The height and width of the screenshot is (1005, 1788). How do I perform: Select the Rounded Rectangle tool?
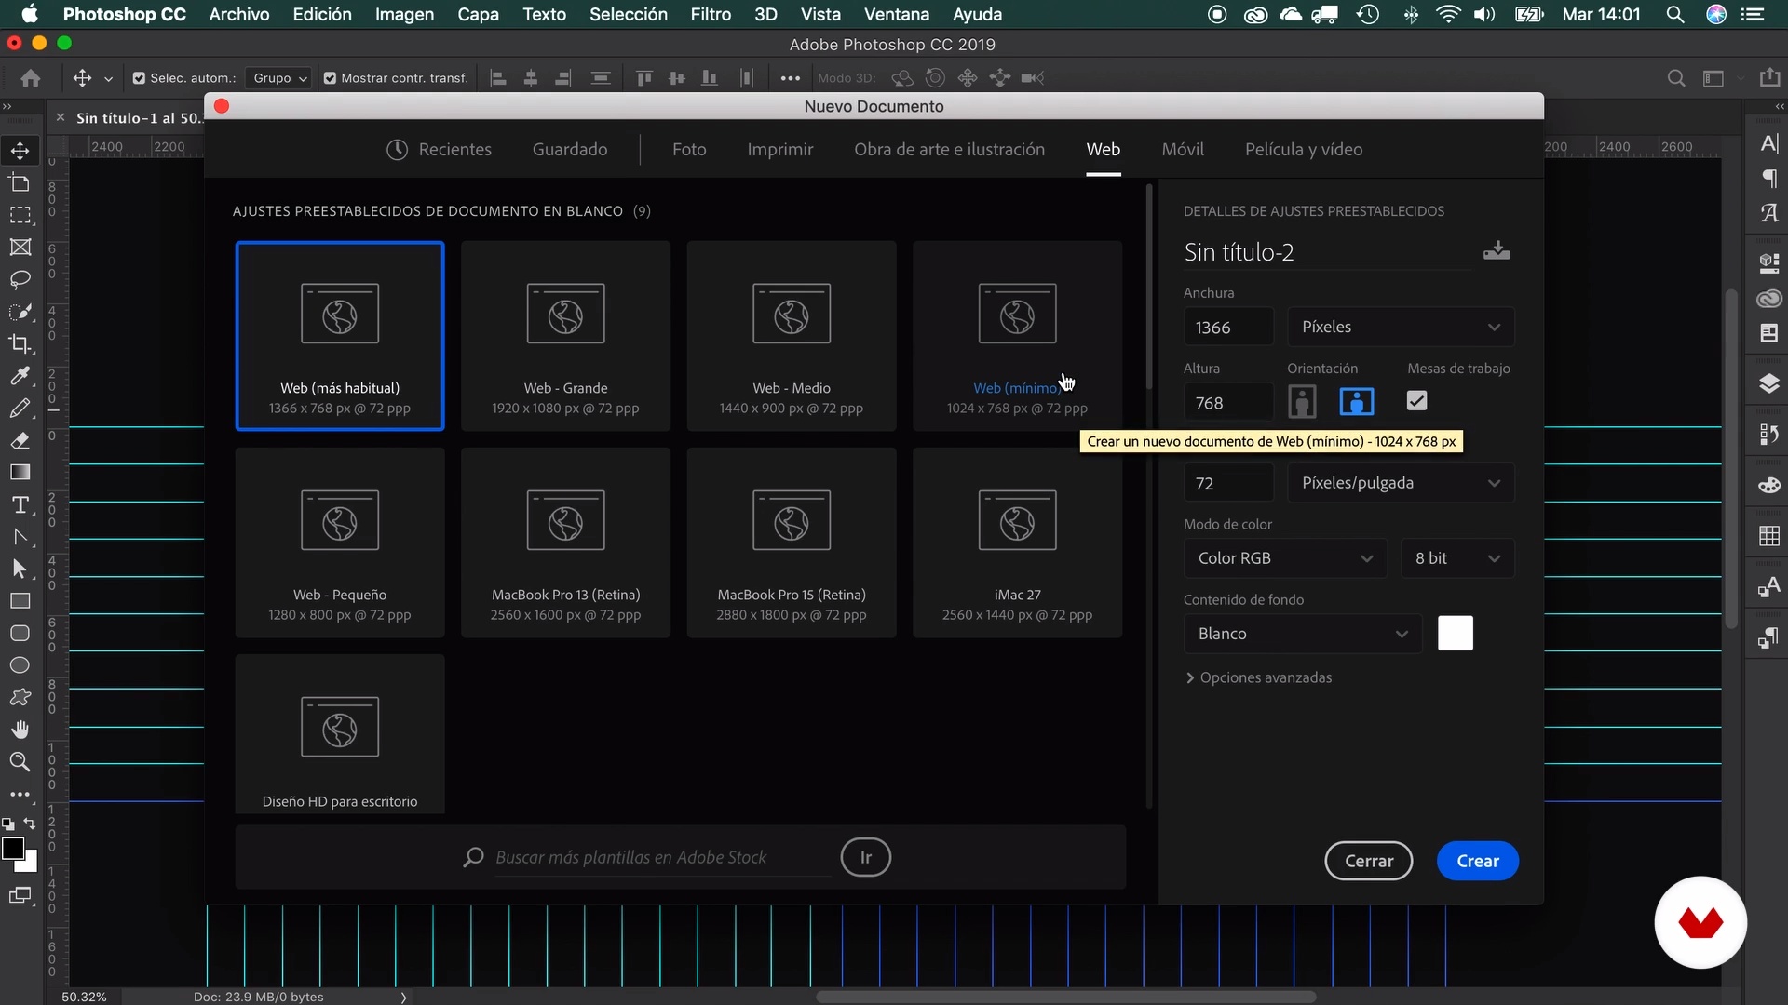20,633
